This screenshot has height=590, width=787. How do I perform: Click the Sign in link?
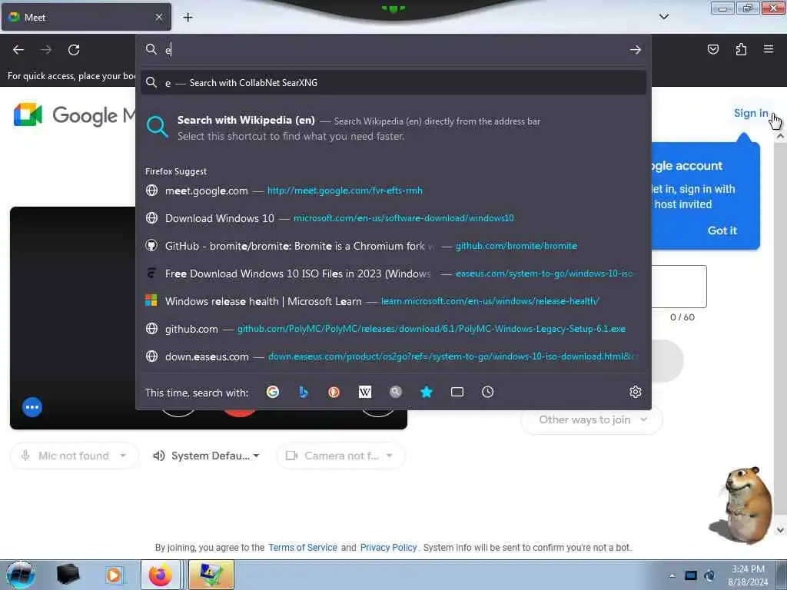point(751,114)
